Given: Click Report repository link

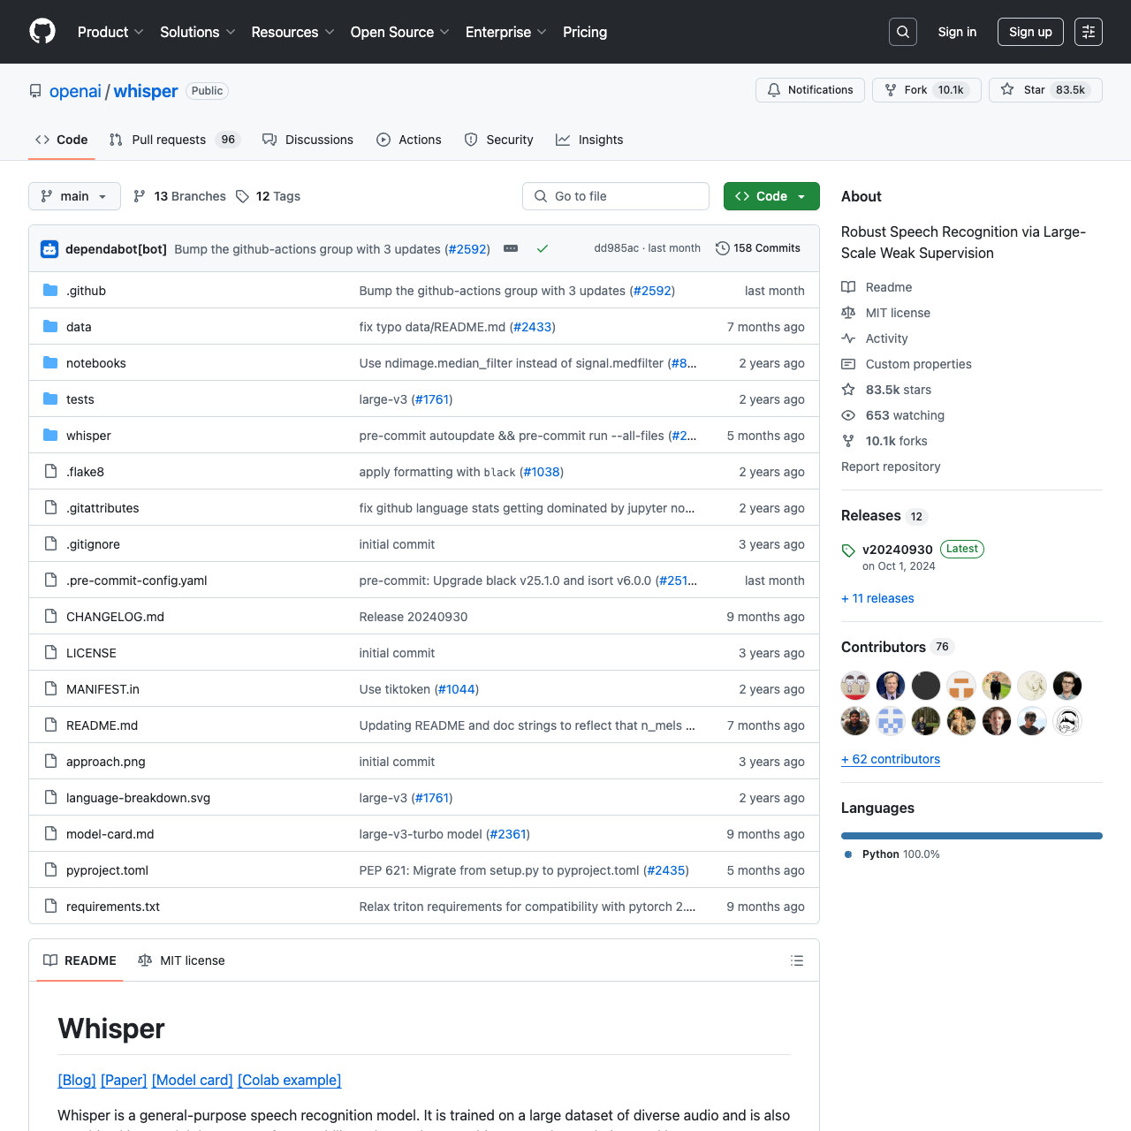Looking at the screenshot, I should [x=891, y=467].
